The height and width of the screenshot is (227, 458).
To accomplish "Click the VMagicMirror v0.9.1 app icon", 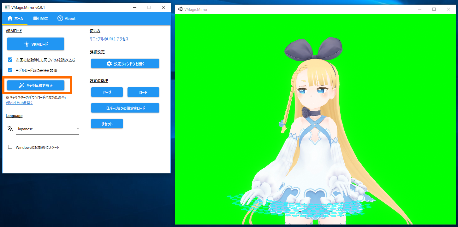I will pyautogui.click(x=7, y=7).
